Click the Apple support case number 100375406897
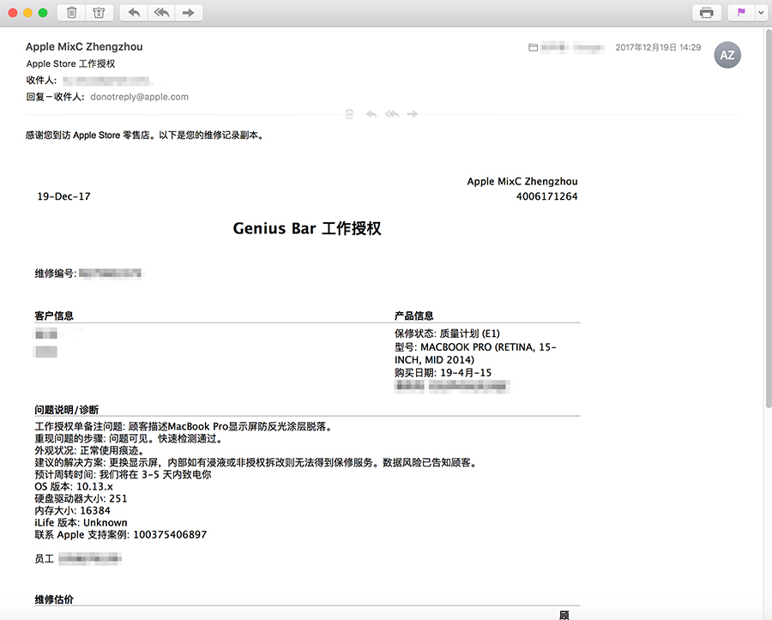Viewport: 772px width, 620px height. tap(170, 535)
